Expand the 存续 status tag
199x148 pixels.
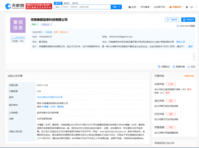[35, 24]
